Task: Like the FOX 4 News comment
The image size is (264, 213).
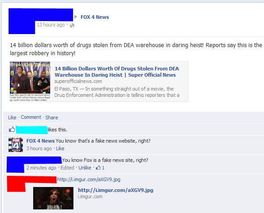Action: pyautogui.click(x=60, y=148)
